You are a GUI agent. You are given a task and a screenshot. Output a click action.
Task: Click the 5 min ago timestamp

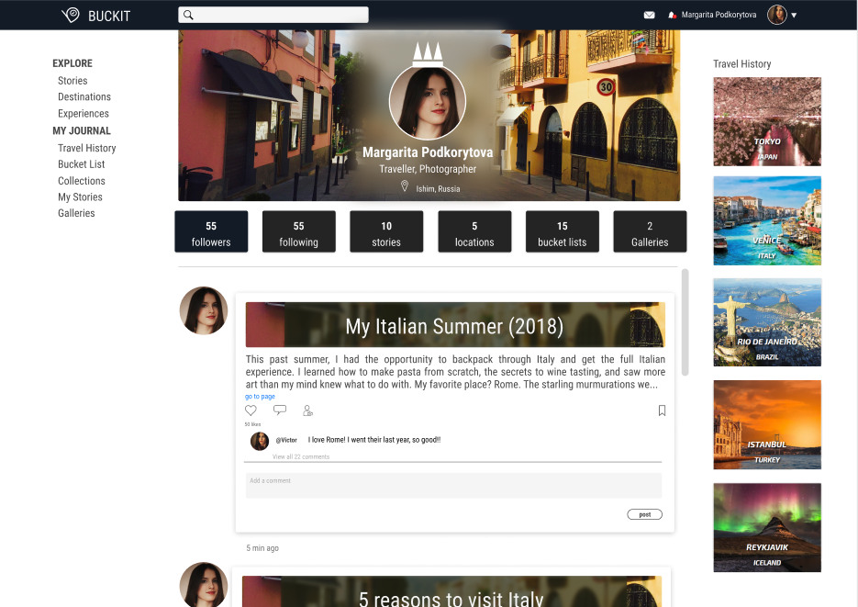click(262, 548)
